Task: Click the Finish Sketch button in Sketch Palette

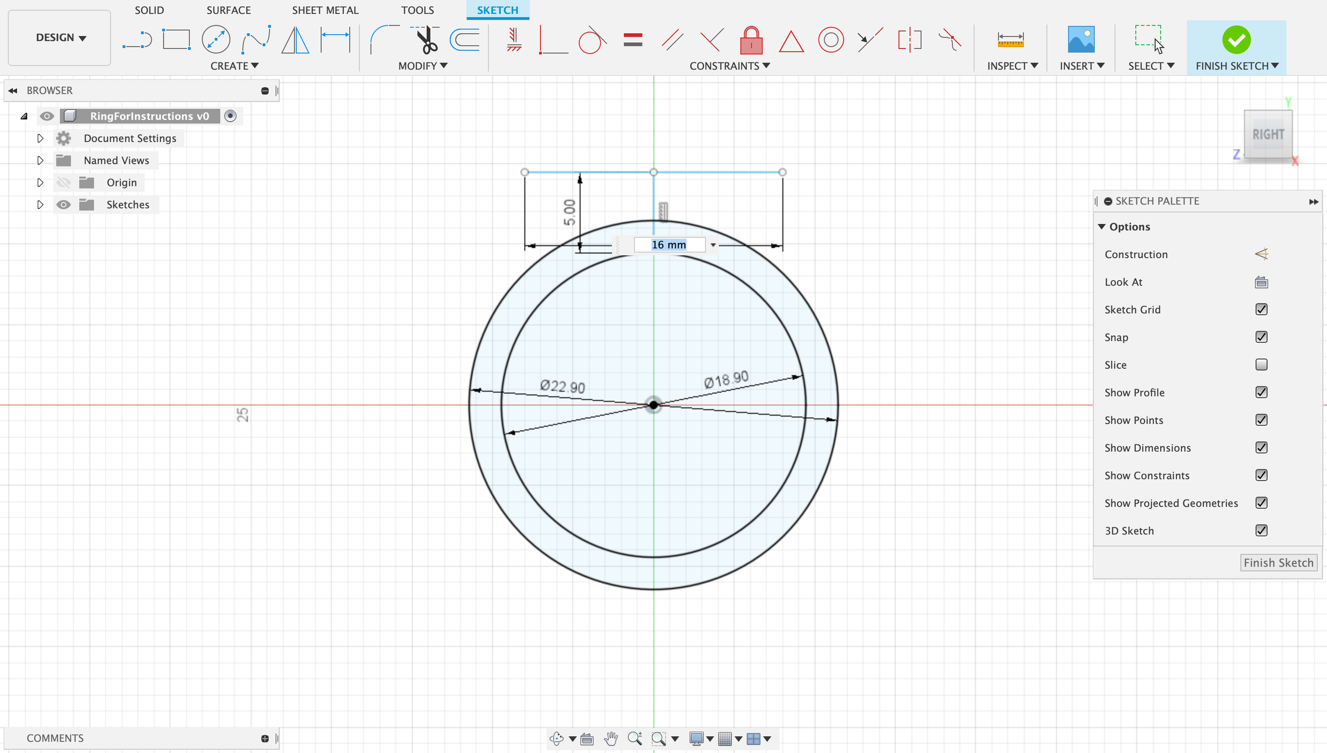Action: click(x=1279, y=562)
